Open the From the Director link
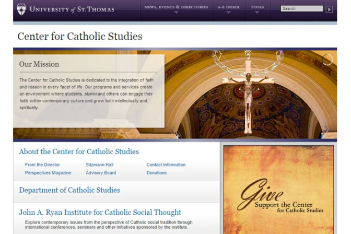351x234 pixels. pyautogui.click(x=42, y=165)
